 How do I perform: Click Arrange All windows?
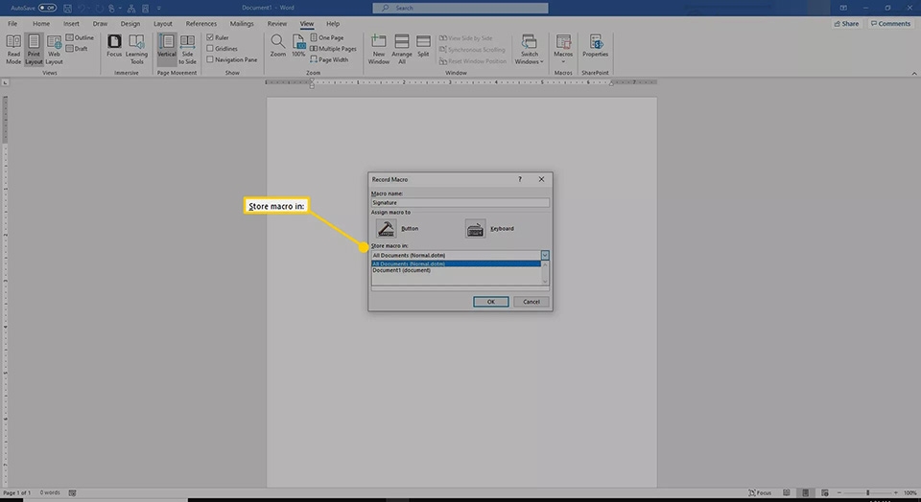point(402,49)
